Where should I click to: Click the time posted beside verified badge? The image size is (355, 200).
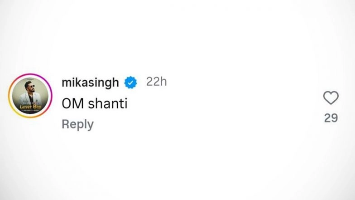click(157, 82)
